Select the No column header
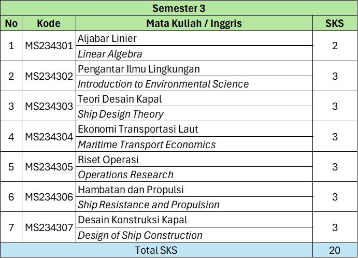This screenshot has height=258, width=358. point(11,23)
